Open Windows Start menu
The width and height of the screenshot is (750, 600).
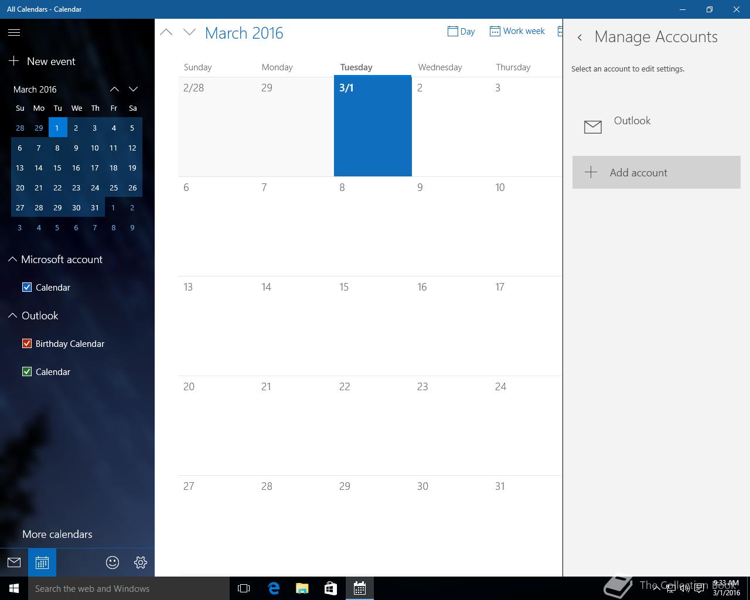click(14, 588)
